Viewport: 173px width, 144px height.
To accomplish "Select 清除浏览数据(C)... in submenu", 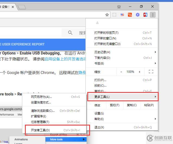I will 54,111.
